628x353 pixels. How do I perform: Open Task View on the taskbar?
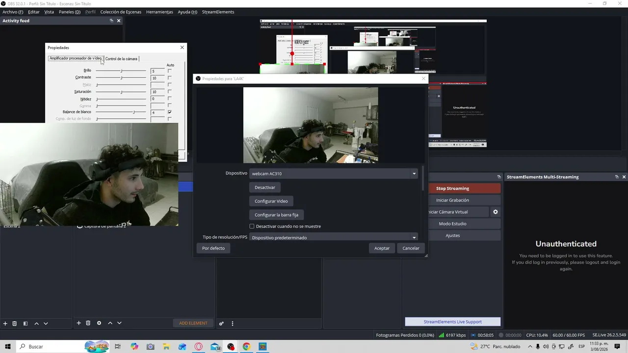point(118,347)
